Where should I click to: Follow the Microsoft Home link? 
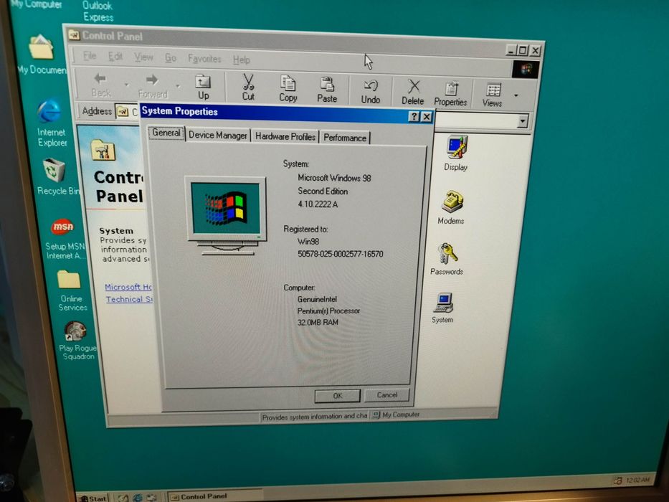pos(128,287)
